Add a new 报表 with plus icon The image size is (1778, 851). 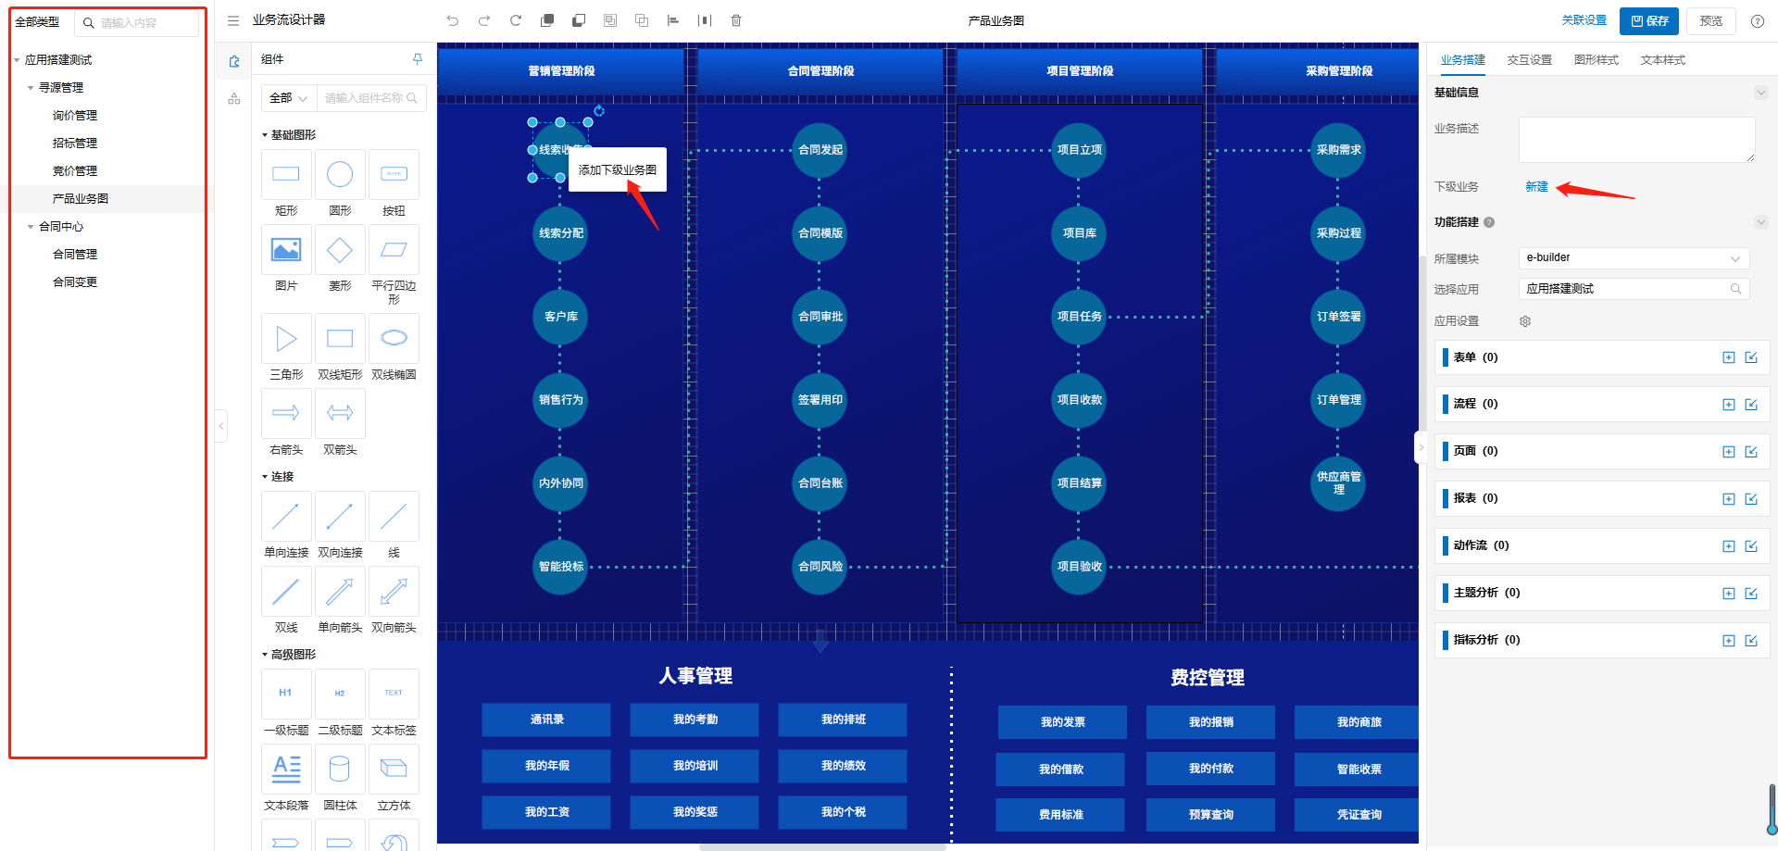click(1728, 499)
